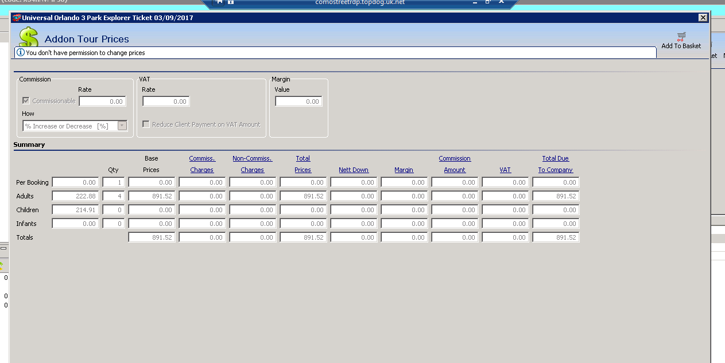Viewport: 725px width, 363px height.
Task: Click the Add To Basket cart icon
Action: [x=681, y=37]
